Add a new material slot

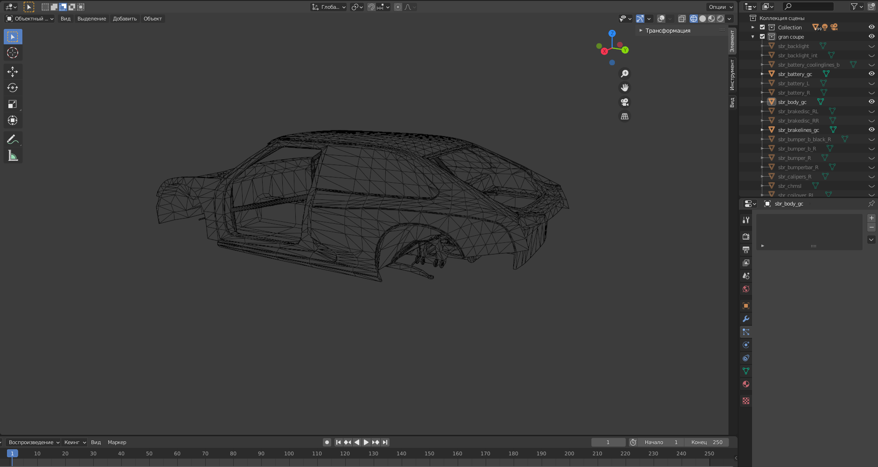(871, 218)
